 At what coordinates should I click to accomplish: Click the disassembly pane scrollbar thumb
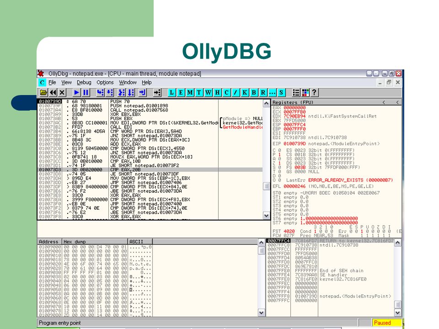[267, 186]
